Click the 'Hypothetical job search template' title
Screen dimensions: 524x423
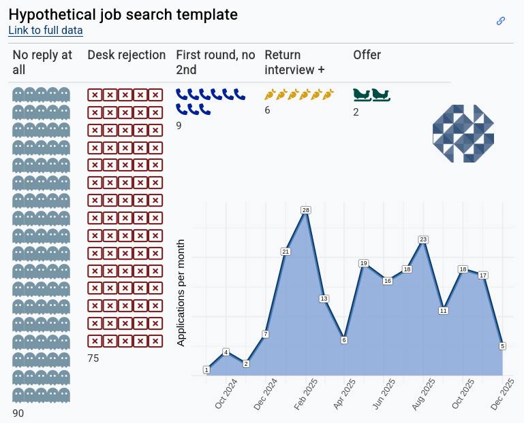[x=123, y=14]
